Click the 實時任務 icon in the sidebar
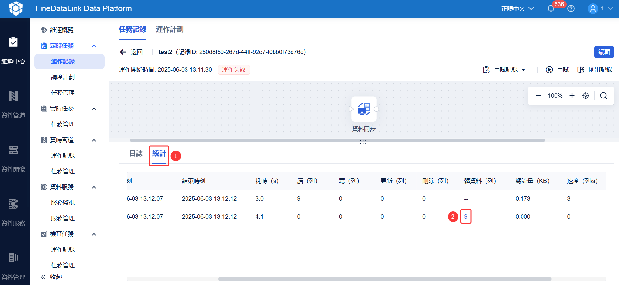 pos(44,109)
